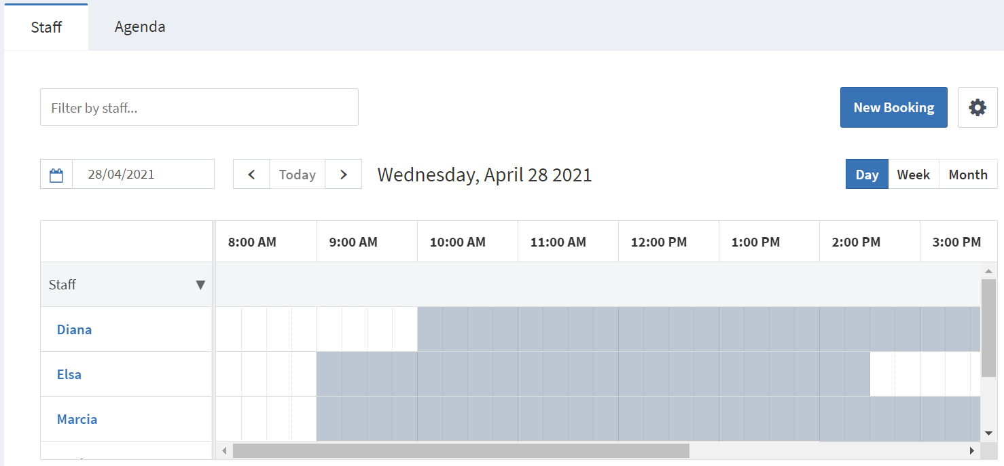Open the settings gear menu
Screen dimensions: 1004x466
pos(977,107)
